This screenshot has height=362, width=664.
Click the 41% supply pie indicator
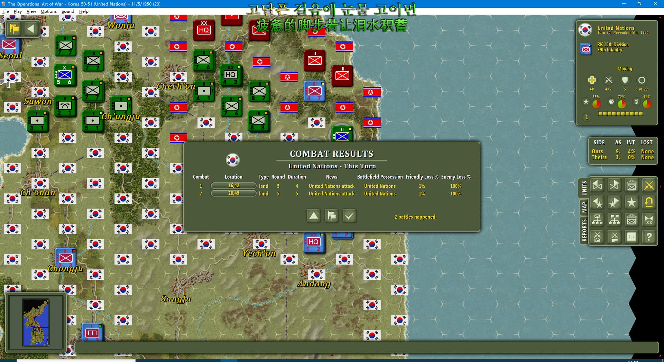tap(647, 104)
